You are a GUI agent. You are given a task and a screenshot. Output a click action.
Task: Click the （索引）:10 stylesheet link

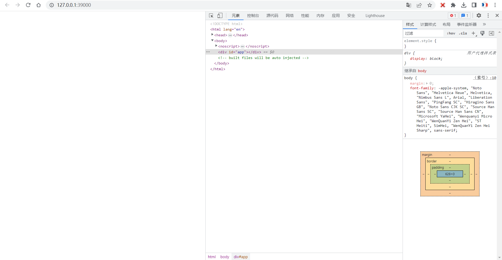tap(484, 78)
